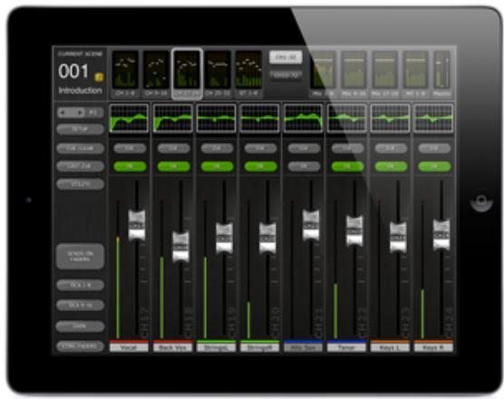Image resolution: width=504 pixels, height=399 pixels.
Task: Enable CUE on the Keys R channel
Action: click(434, 148)
